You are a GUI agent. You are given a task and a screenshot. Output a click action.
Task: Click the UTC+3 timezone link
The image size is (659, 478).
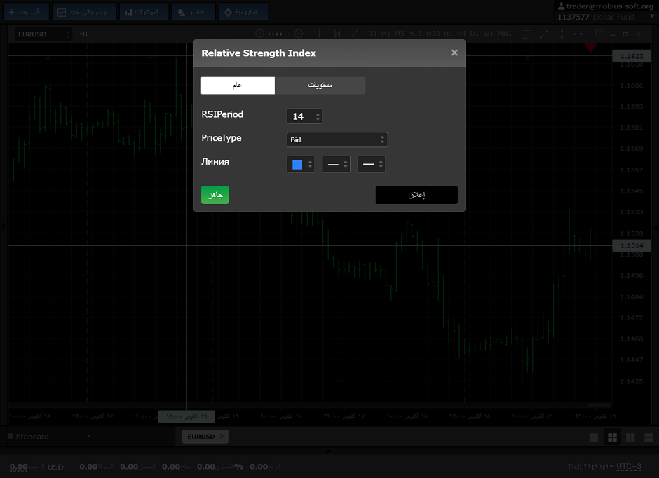tap(629, 466)
